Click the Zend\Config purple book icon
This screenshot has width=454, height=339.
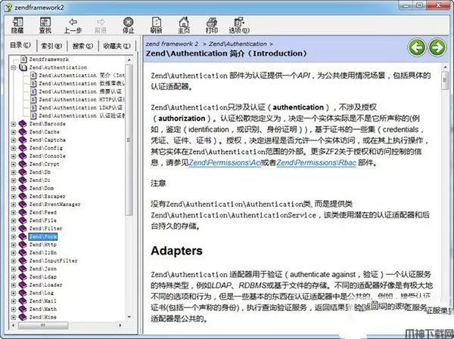(x=23, y=148)
